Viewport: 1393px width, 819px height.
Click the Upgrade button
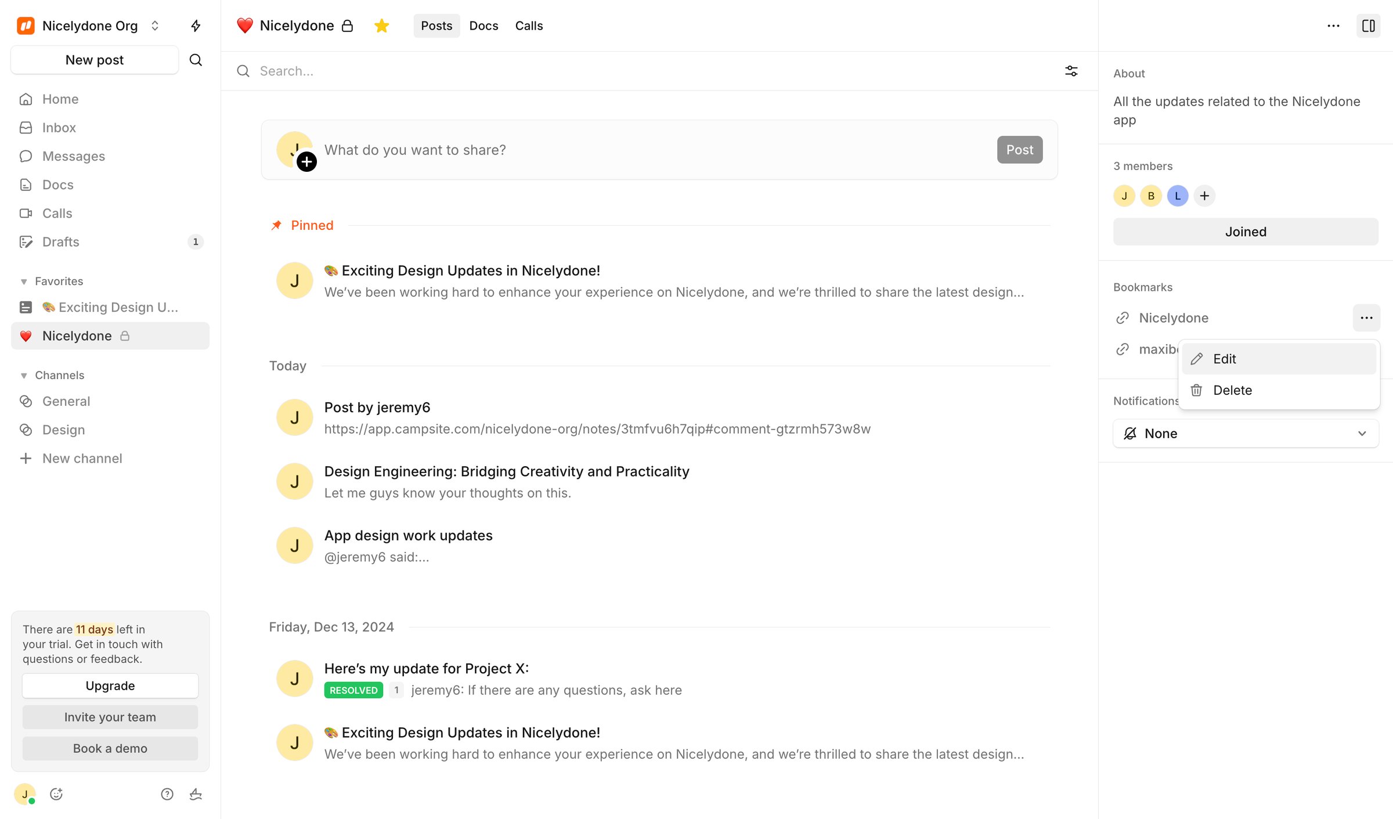click(110, 685)
